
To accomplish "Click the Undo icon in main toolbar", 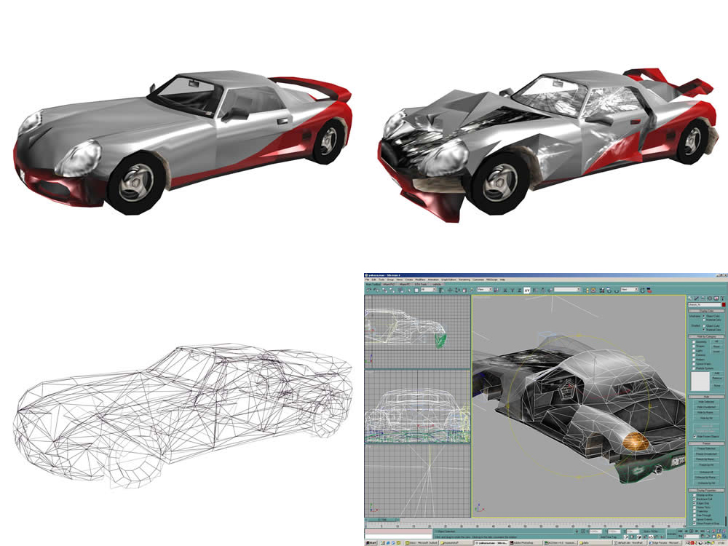I will tap(368, 290).
